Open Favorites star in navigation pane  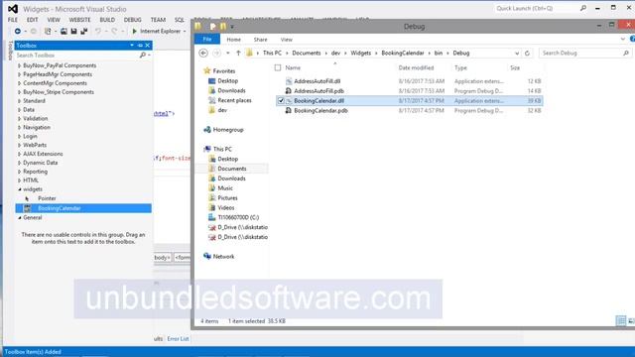207,70
